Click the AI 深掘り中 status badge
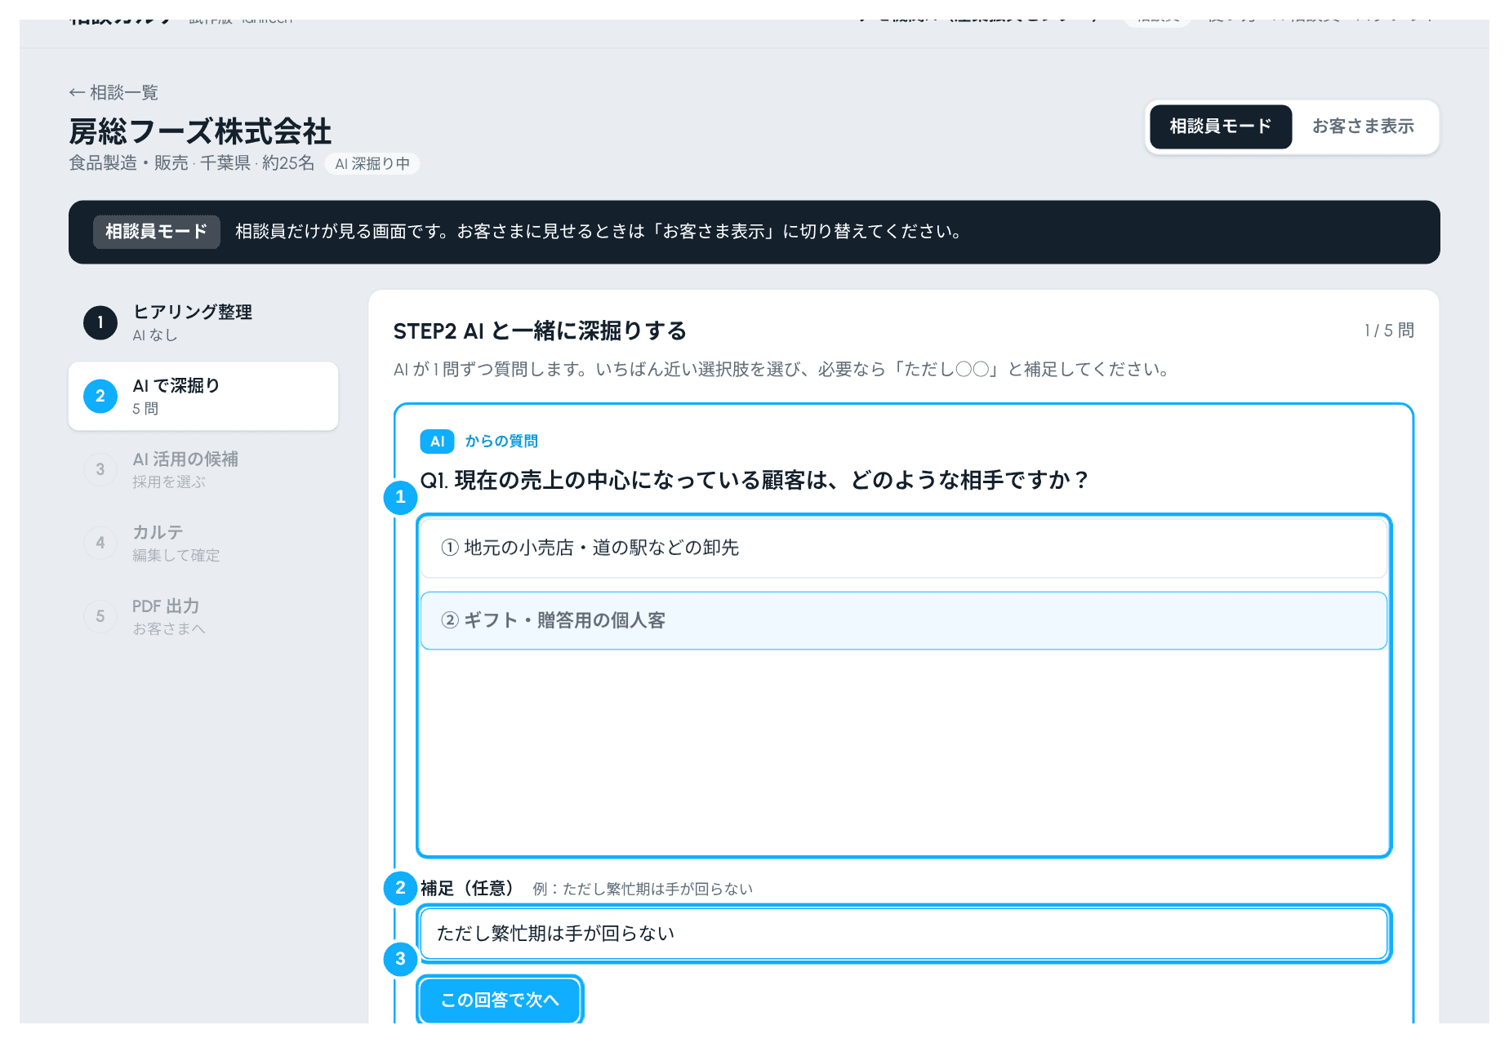 [372, 163]
